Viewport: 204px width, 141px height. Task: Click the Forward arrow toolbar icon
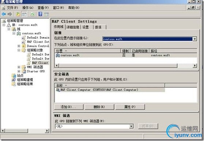(10, 14)
